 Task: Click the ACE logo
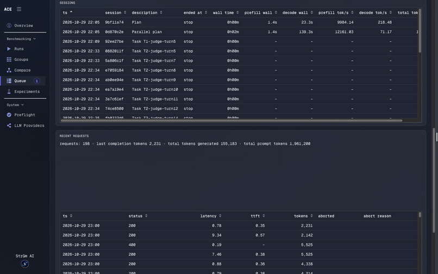(8, 9)
